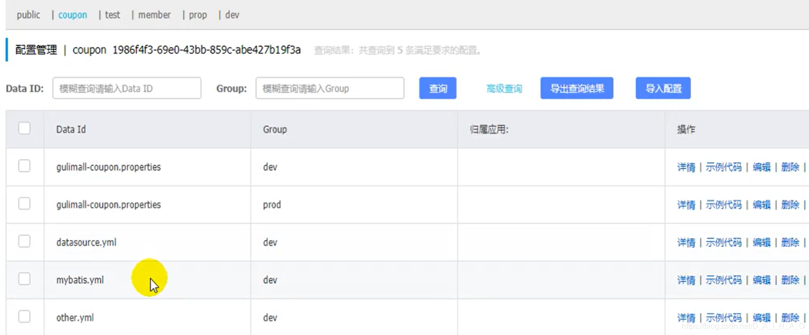Open 示例代码 for gulimall-coupon.properties prod
Image resolution: width=809 pixels, height=335 pixels.
724,205
